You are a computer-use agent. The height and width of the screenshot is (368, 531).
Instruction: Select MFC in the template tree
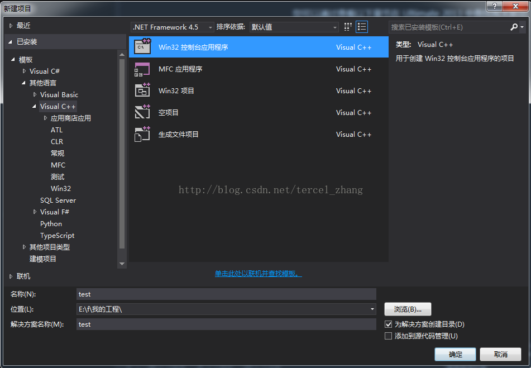tap(58, 165)
